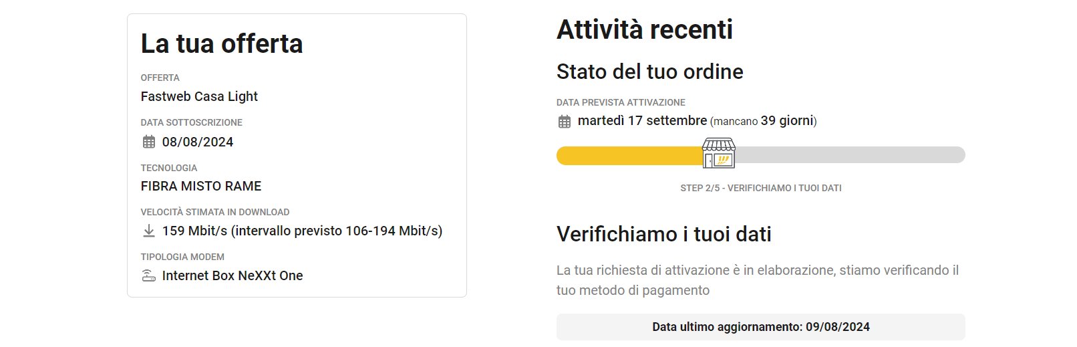Click the calendar icon beside martedì 17 settembre
Viewport: 1077px width, 347px height.
pos(565,121)
